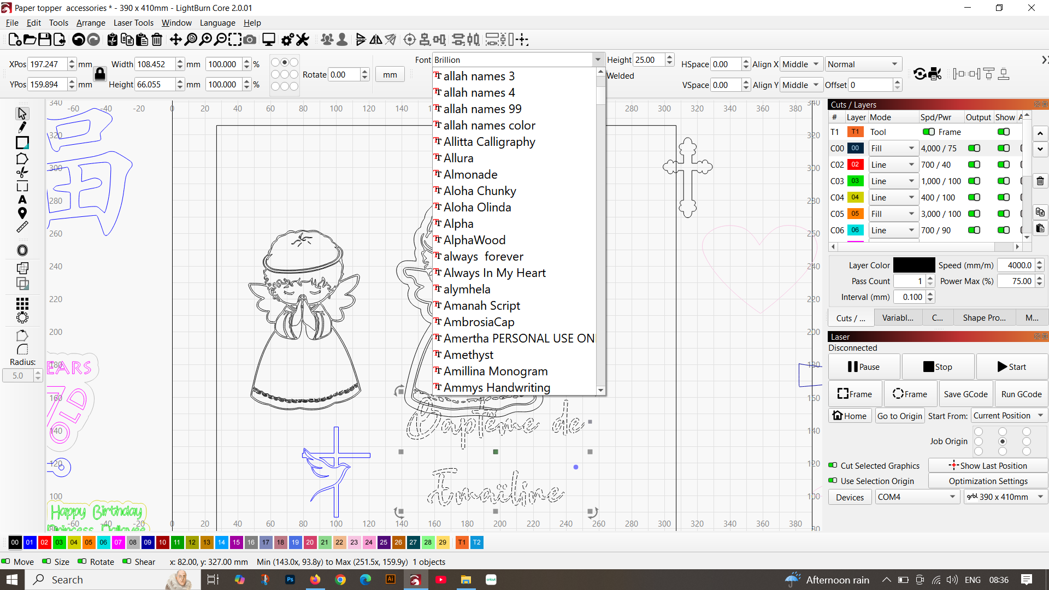Screen dimensions: 1049x590
Task: Click the Undo icon in toolbar
Action: click(x=79, y=39)
